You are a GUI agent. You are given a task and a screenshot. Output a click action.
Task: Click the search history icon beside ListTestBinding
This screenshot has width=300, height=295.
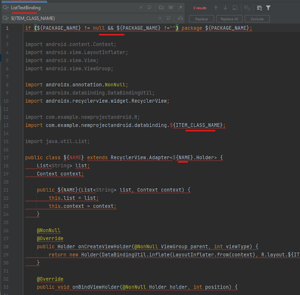5,8
